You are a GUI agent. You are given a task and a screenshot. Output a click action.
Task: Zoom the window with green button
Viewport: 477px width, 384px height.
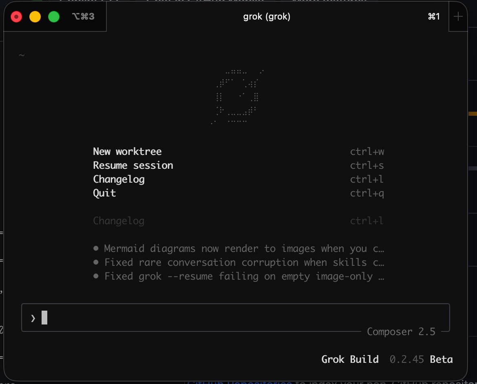click(x=54, y=17)
